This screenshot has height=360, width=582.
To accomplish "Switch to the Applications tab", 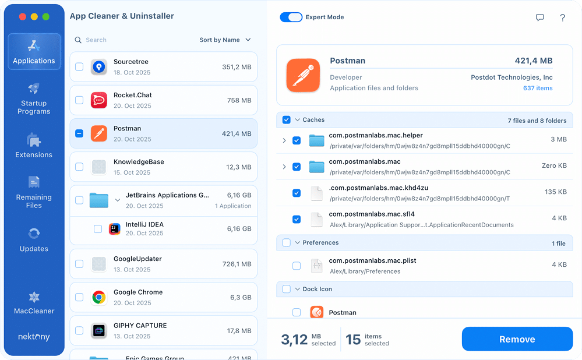I will [x=34, y=52].
